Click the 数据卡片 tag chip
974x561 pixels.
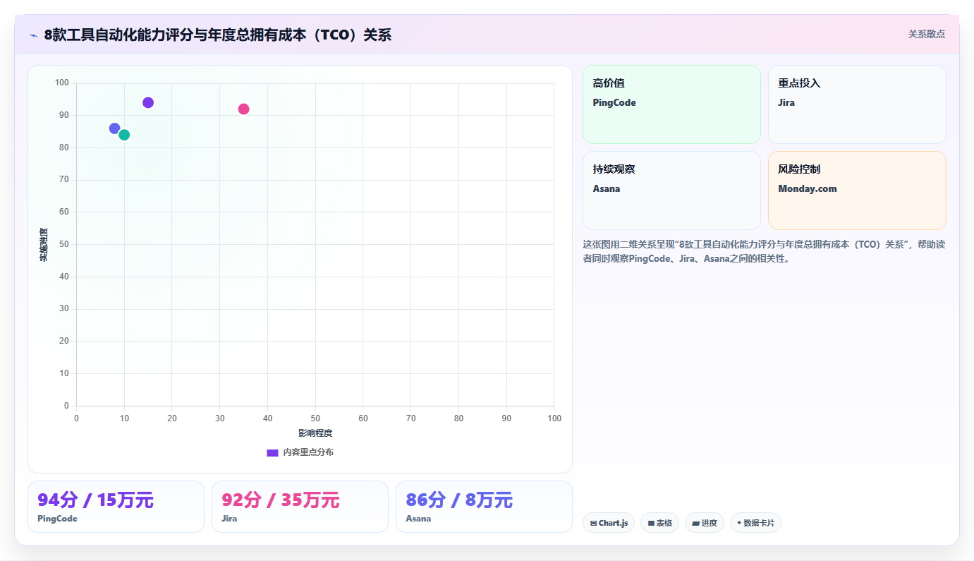point(755,523)
